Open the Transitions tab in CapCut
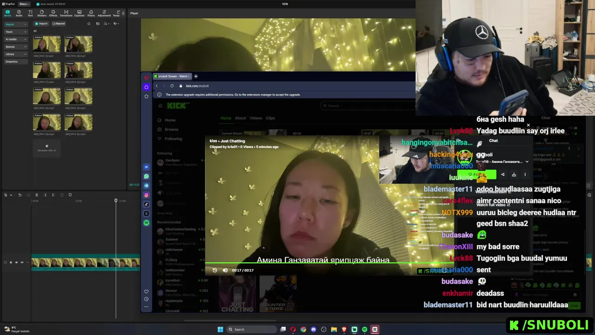The width and height of the screenshot is (595, 335). pos(66,13)
